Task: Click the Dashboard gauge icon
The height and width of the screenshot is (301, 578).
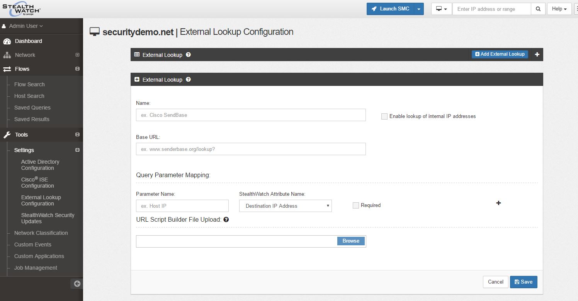Action: click(x=7, y=41)
